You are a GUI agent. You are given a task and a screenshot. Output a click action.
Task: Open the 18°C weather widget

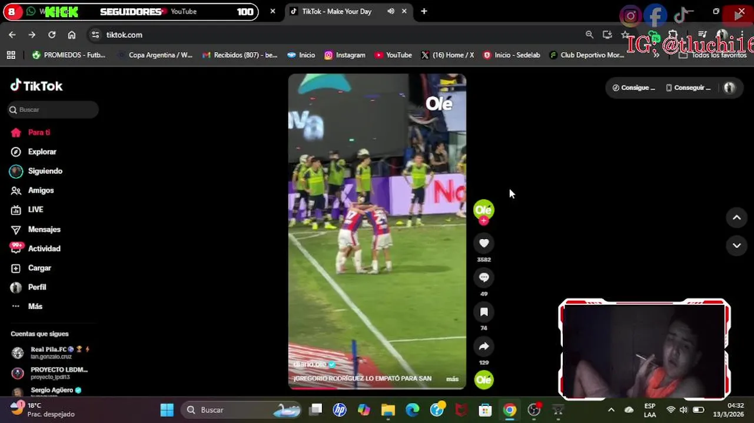pyautogui.click(x=42, y=409)
